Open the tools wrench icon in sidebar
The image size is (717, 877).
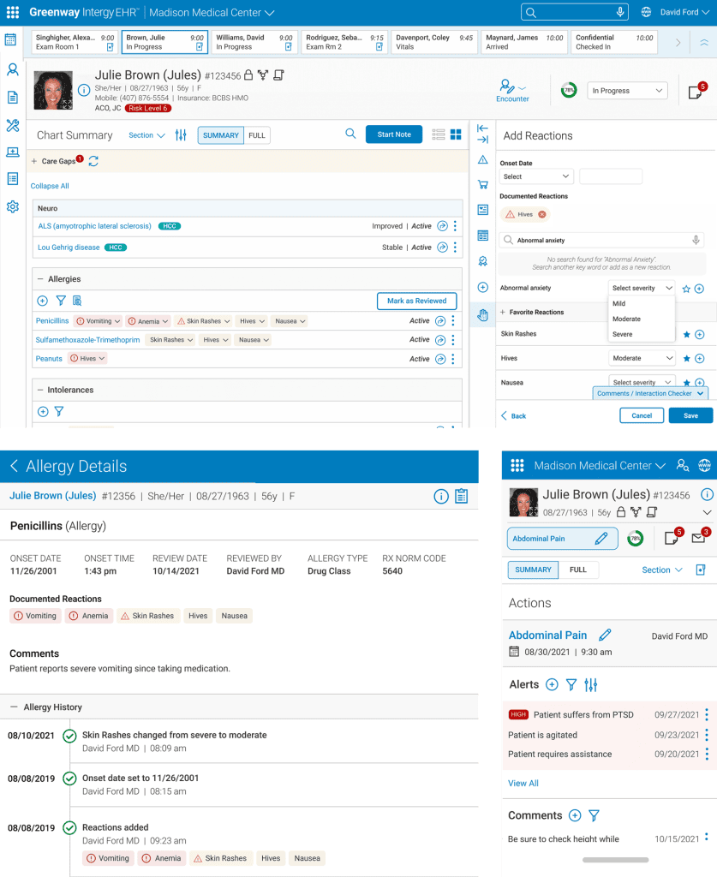pos(12,125)
